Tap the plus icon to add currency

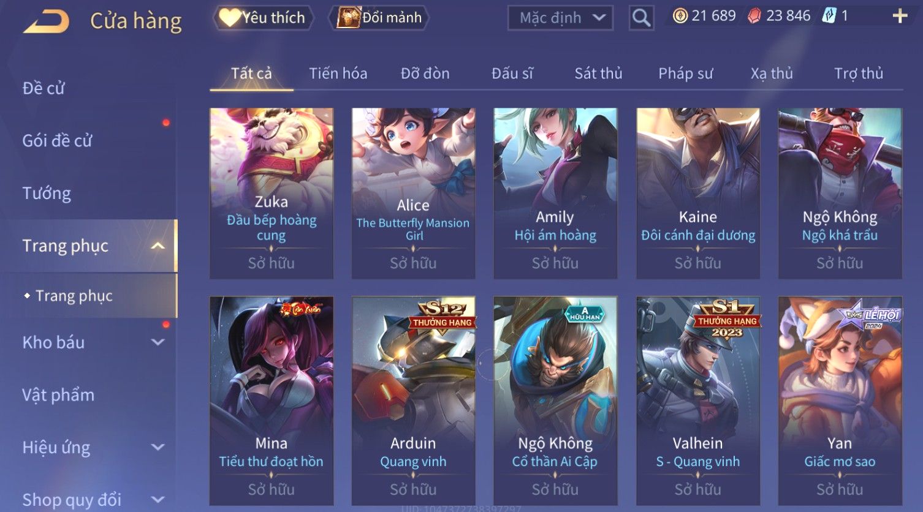[x=900, y=16]
